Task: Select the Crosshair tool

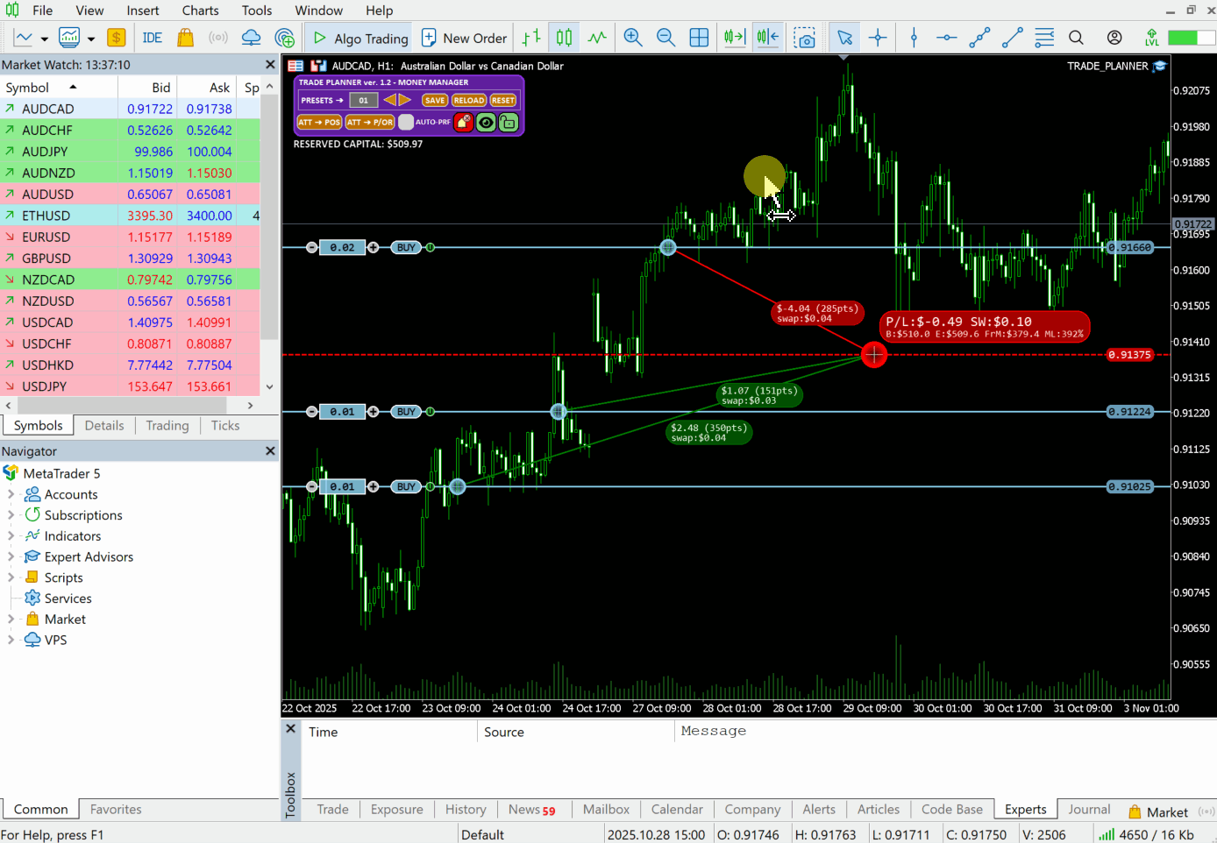Action: tap(878, 38)
